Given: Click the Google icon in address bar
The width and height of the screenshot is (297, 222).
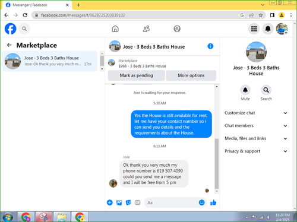Looking at the screenshot, I should pos(242,15).
